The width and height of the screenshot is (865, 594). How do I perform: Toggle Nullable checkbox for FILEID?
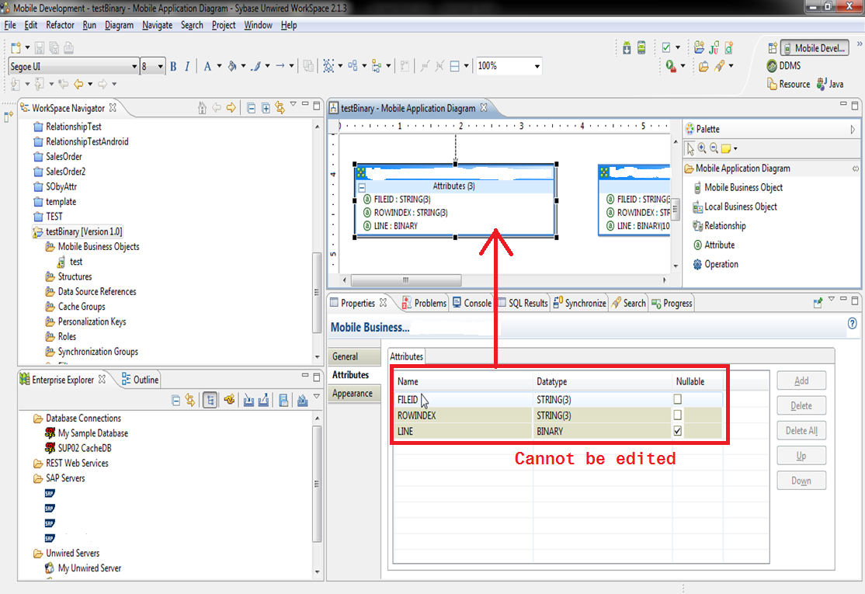pyautogui.click(x=677, y=399)
